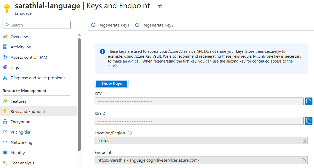Click the Encryption lock icon

tap(6, 122)
